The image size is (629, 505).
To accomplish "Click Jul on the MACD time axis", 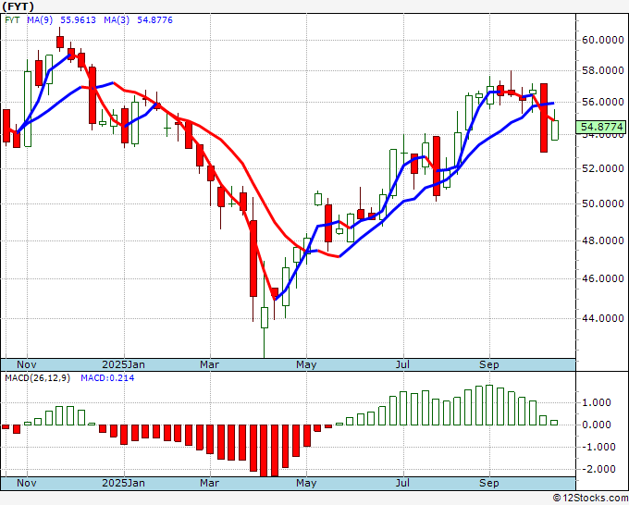I will 402,483.
